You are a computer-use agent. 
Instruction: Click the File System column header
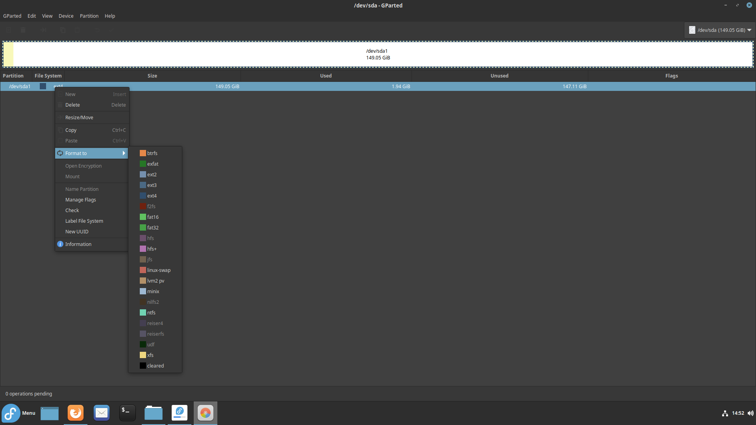coord(48,76)
